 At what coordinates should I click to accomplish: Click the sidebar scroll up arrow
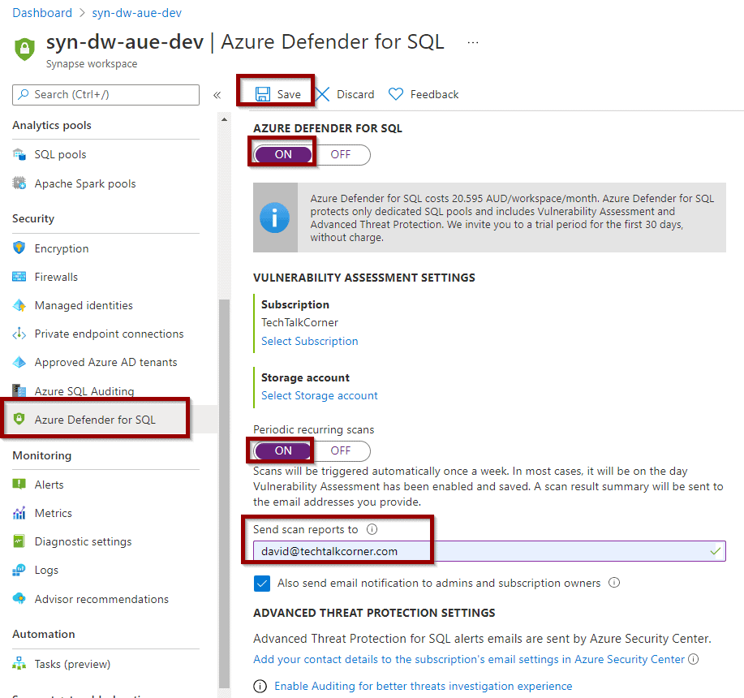click(x=224, y=119)
